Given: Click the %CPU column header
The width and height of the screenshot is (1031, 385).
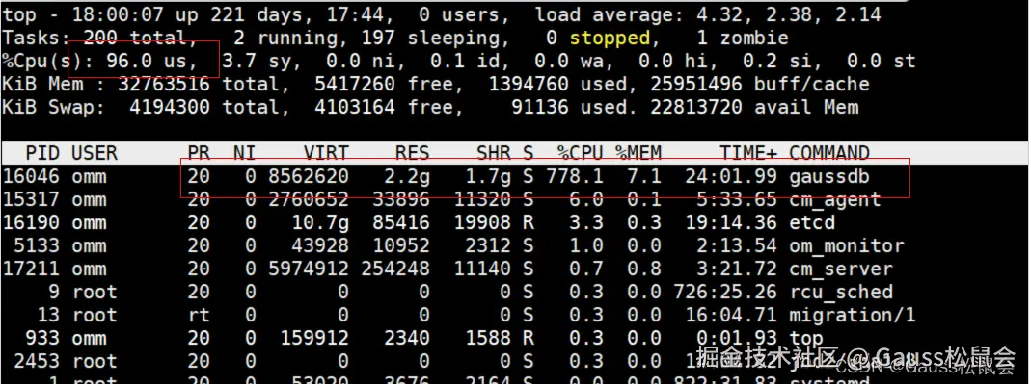Looking at the screenshot, I should 580,153.
